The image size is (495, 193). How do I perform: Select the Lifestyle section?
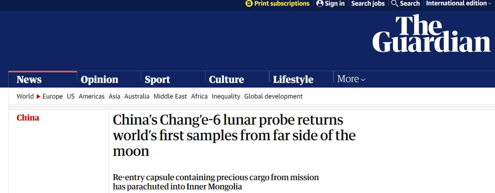[x=293, y=79]
